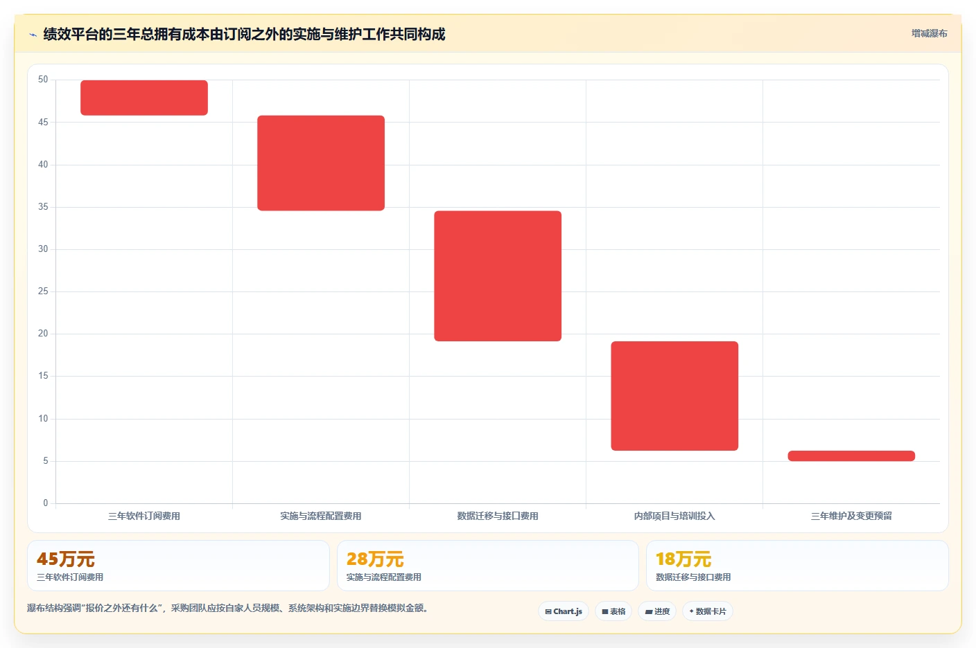This screenshot has height=648, width=976.
Task: Click the 数据迁移与接口费用 waterfall bar
Action: (498, 276)
